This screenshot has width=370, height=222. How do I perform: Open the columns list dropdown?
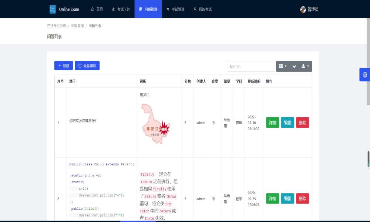[283, 66]
